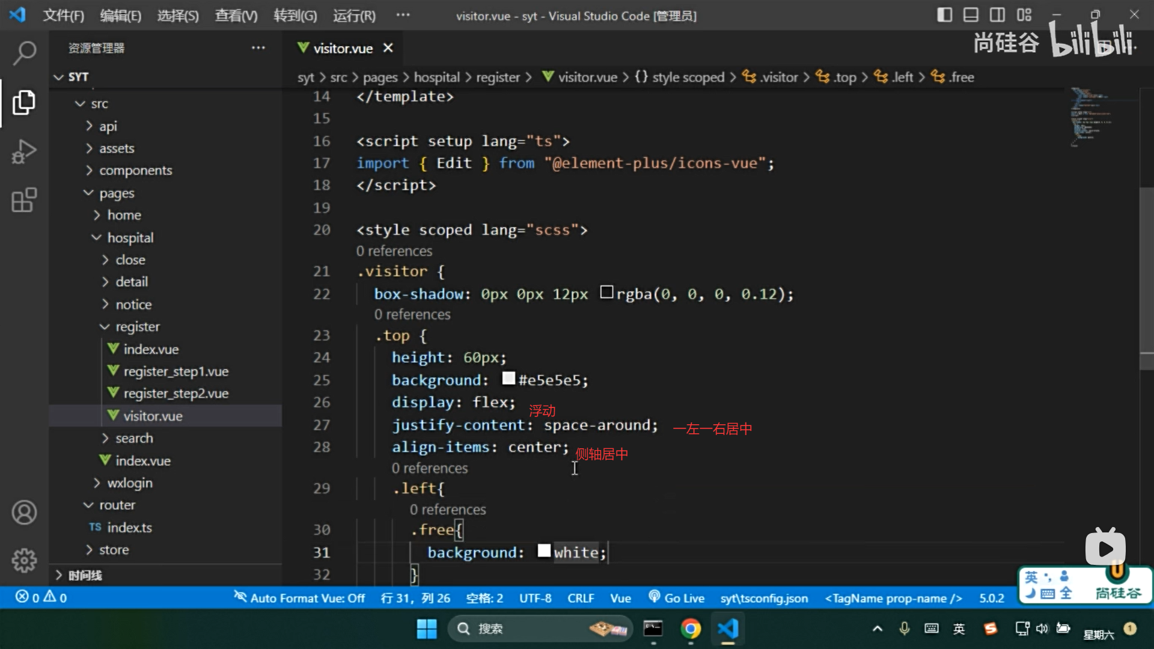Toggle primary side bar layout icon
Viewport: 1154px width, 649px height.
pos(944,15)
